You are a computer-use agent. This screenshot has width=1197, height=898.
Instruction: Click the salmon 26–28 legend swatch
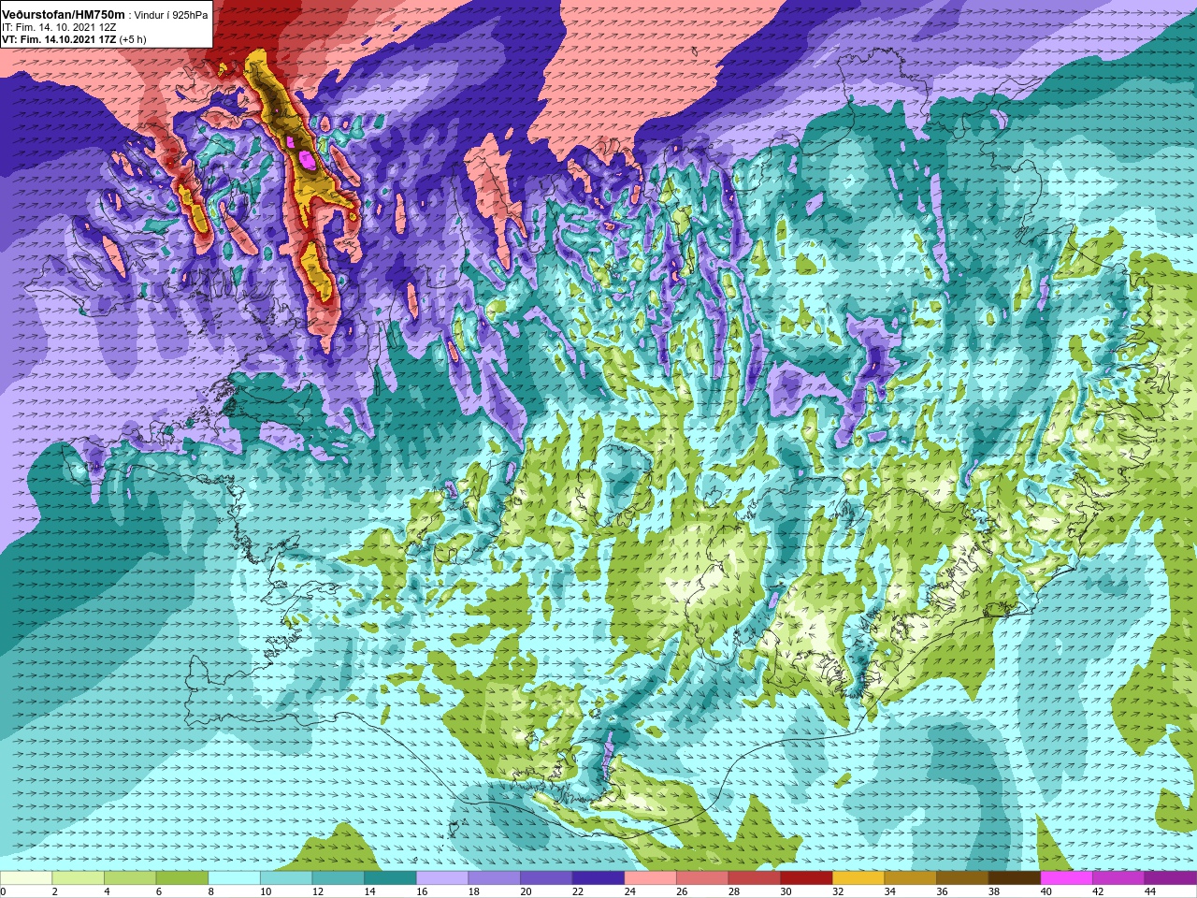(702, 878)
